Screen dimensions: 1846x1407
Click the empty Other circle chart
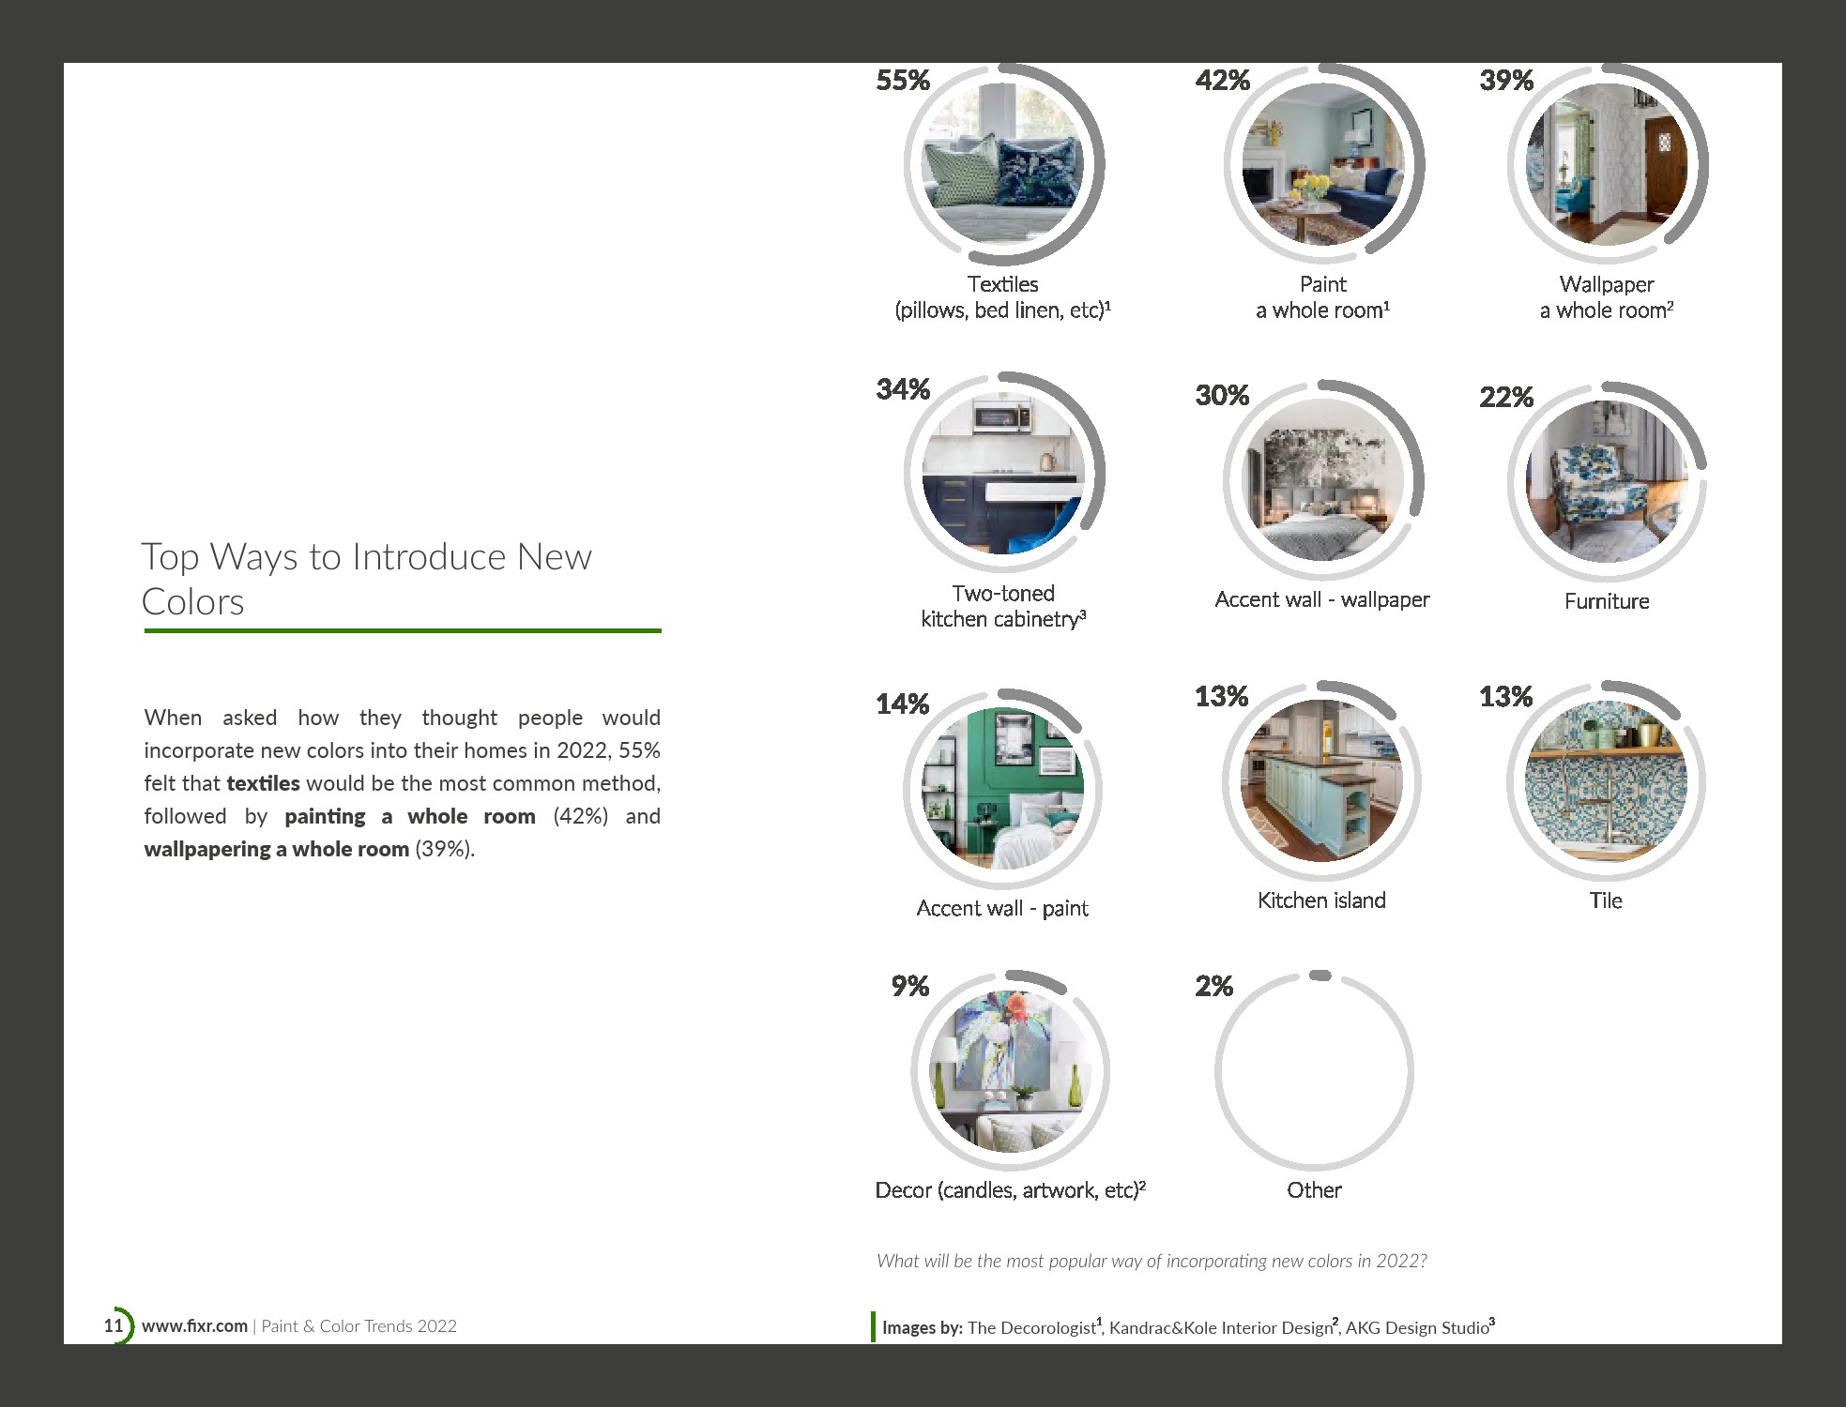point(1314,1071)
